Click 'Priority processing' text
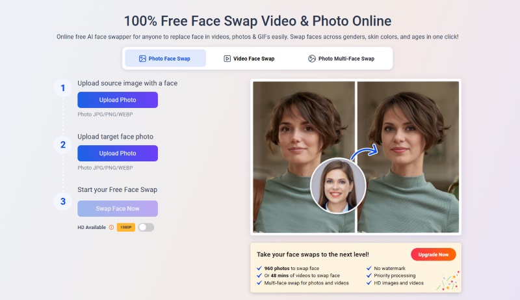 [x=395, y=275]
